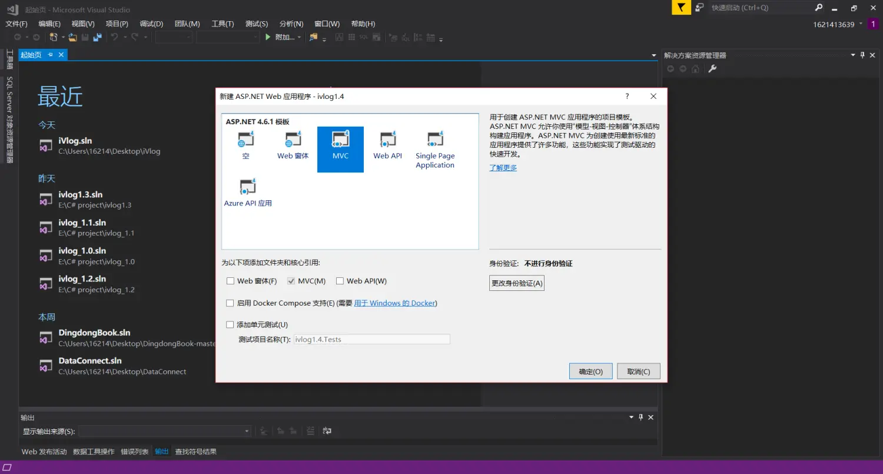This screenshot has height=474, width=883.
Task: Open the 数据工具操作 tab
Action: [94, 452]
